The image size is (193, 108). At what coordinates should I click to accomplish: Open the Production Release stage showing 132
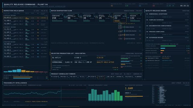point(135,17)
